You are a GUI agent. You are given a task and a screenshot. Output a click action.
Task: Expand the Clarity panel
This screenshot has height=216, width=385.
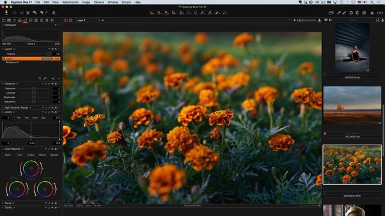coord(2,208)
